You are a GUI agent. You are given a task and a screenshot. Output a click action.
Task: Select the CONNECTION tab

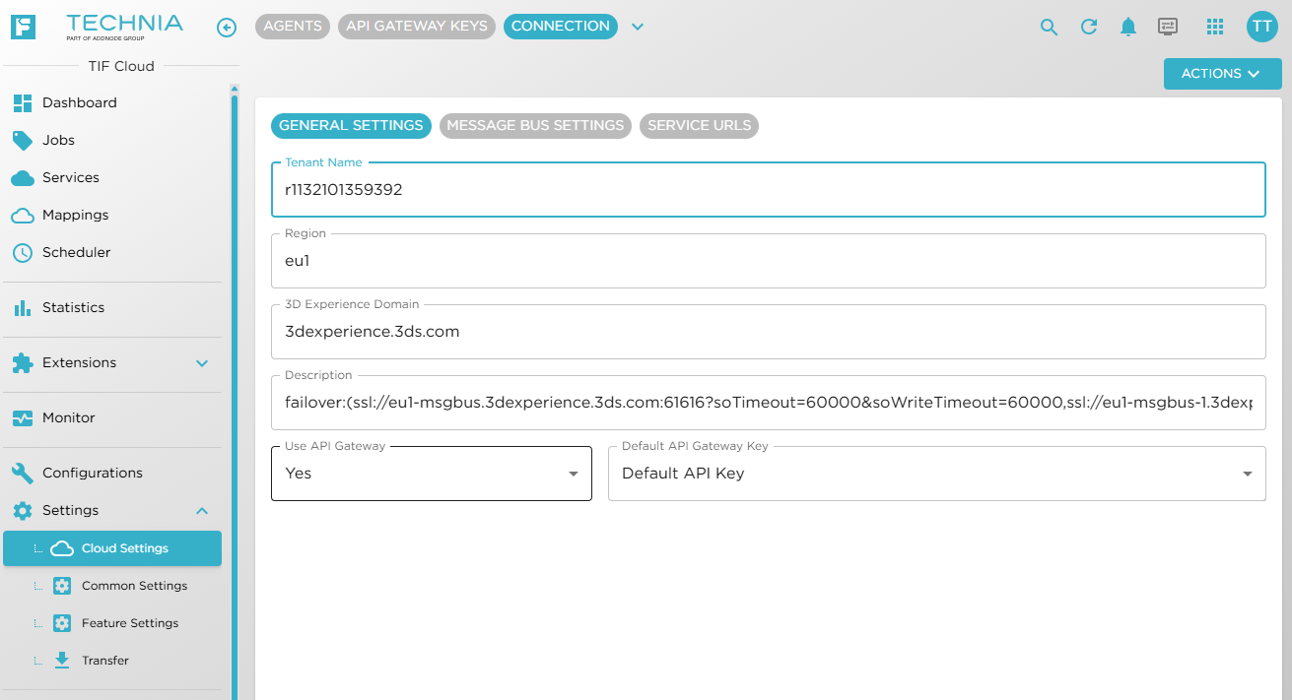click(561, 27)
